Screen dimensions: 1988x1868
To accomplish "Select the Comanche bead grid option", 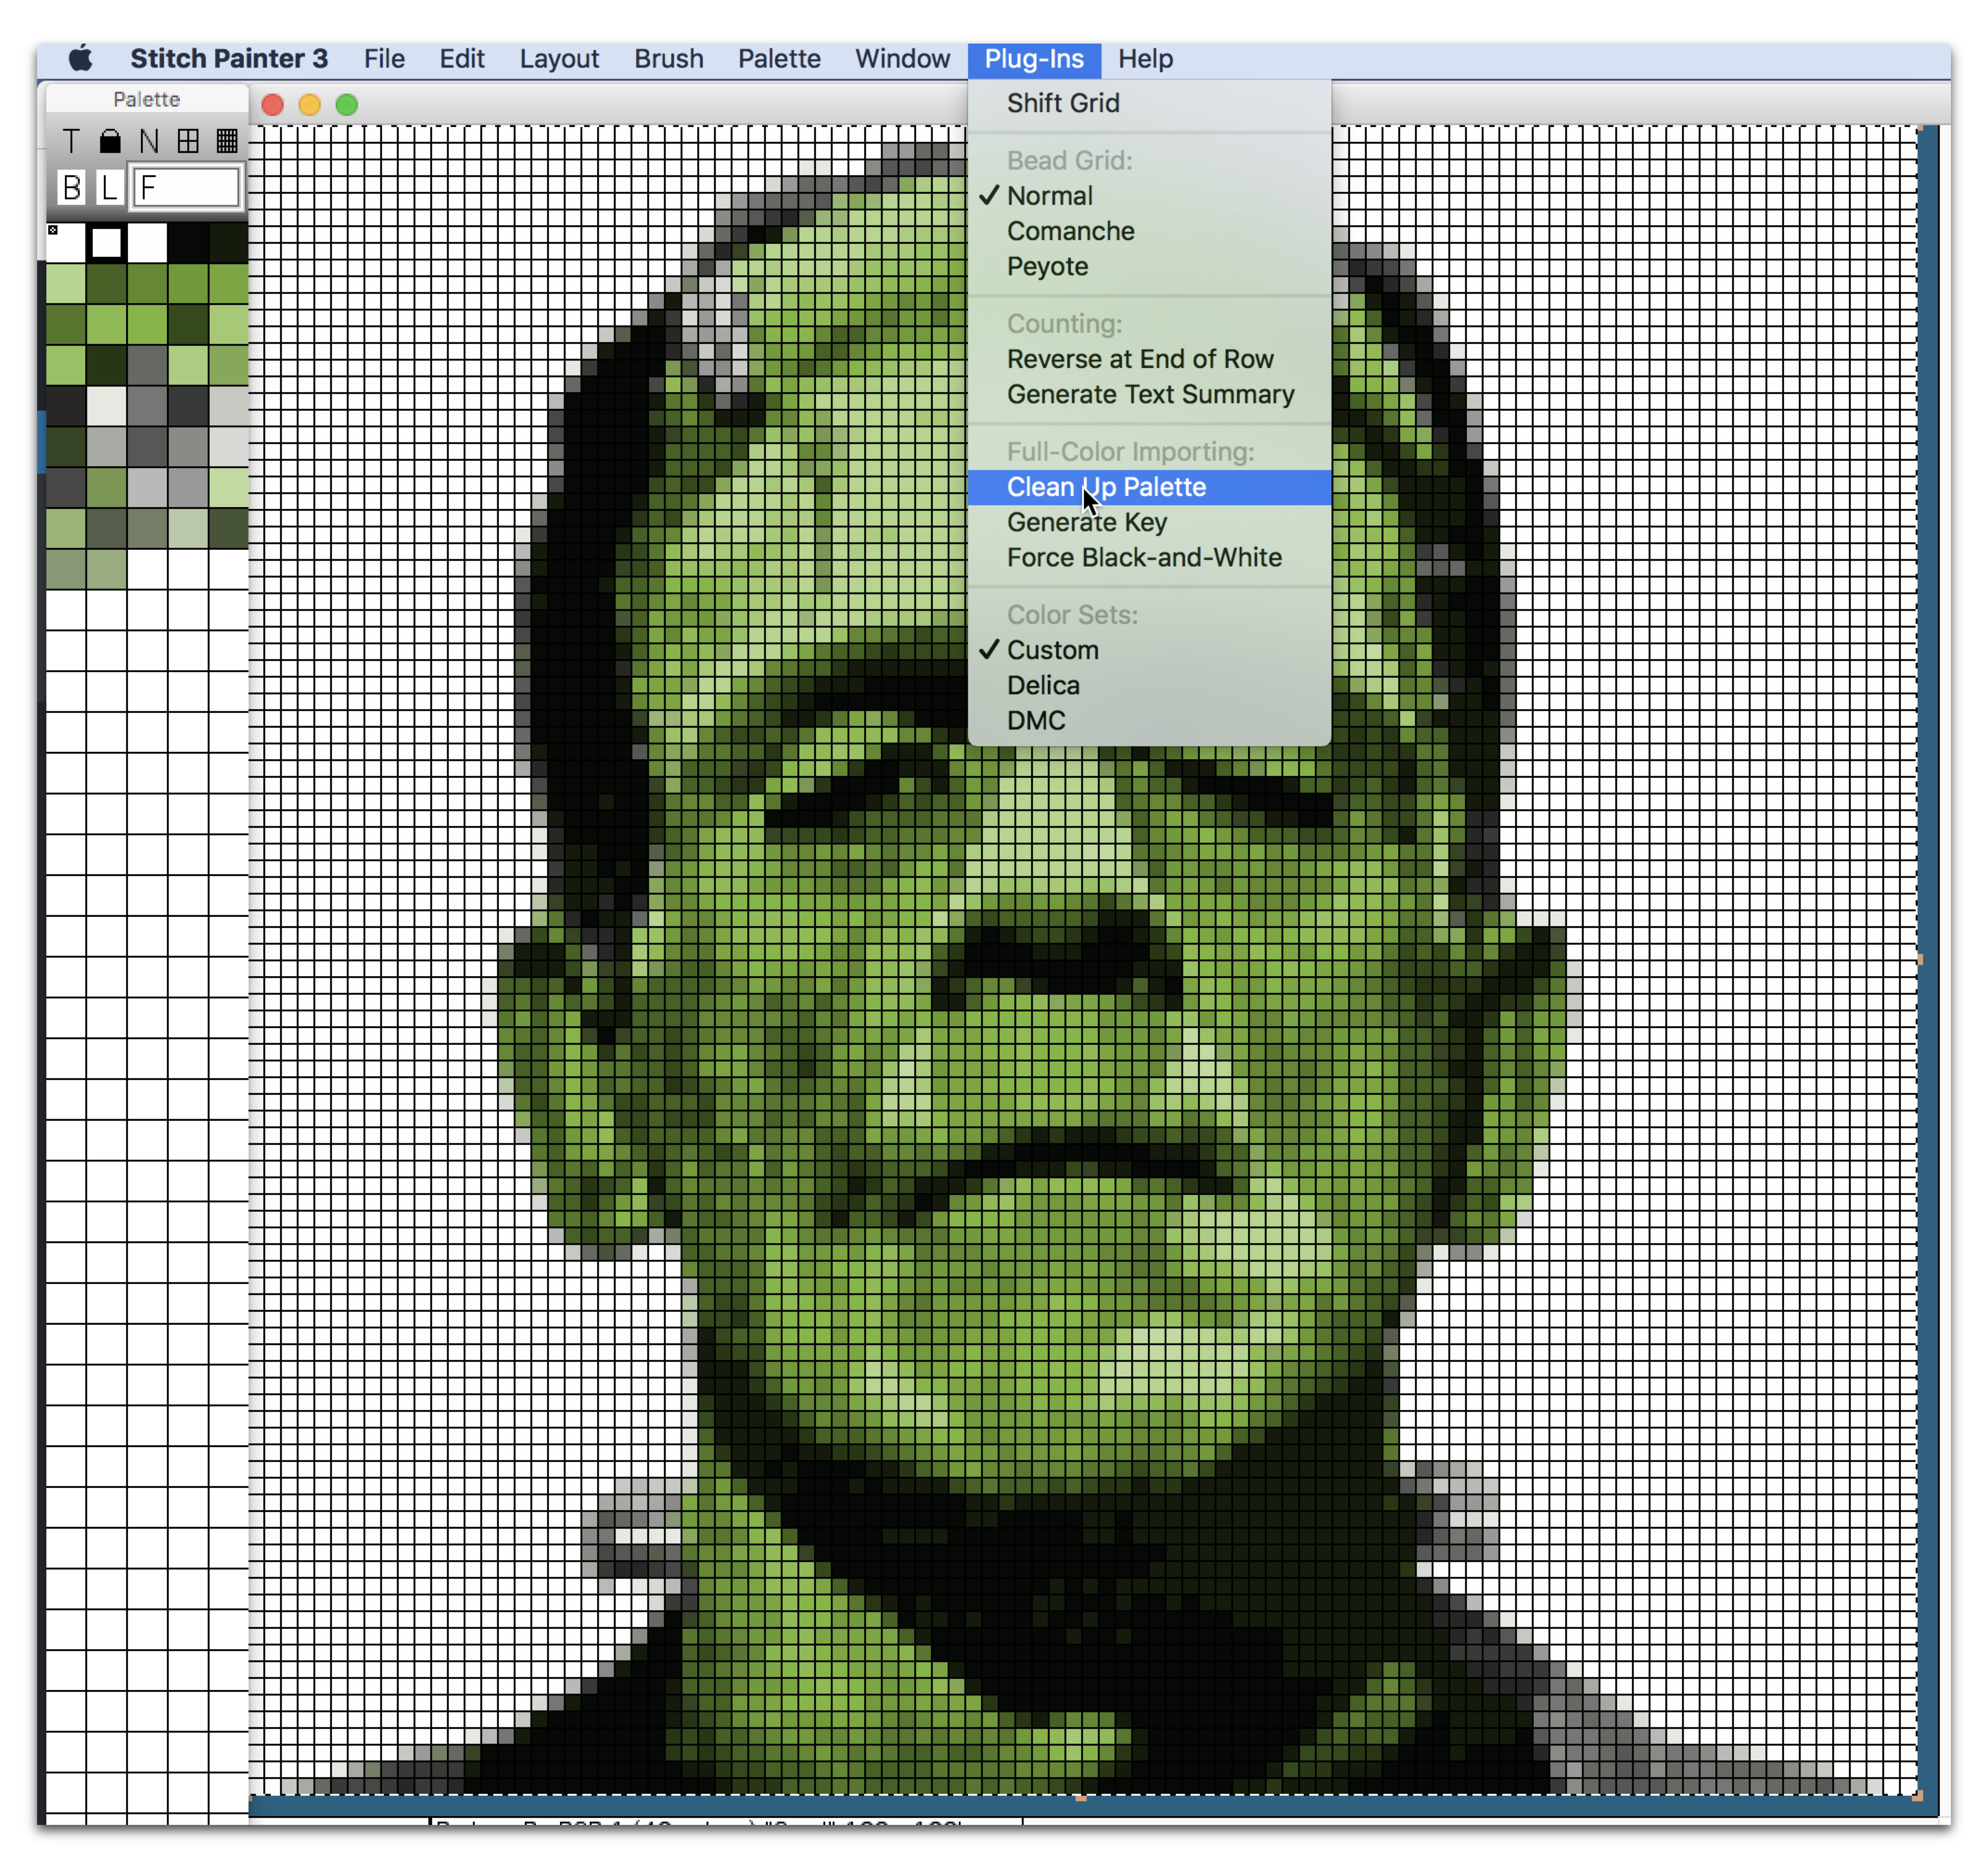I will [1150, 231].
